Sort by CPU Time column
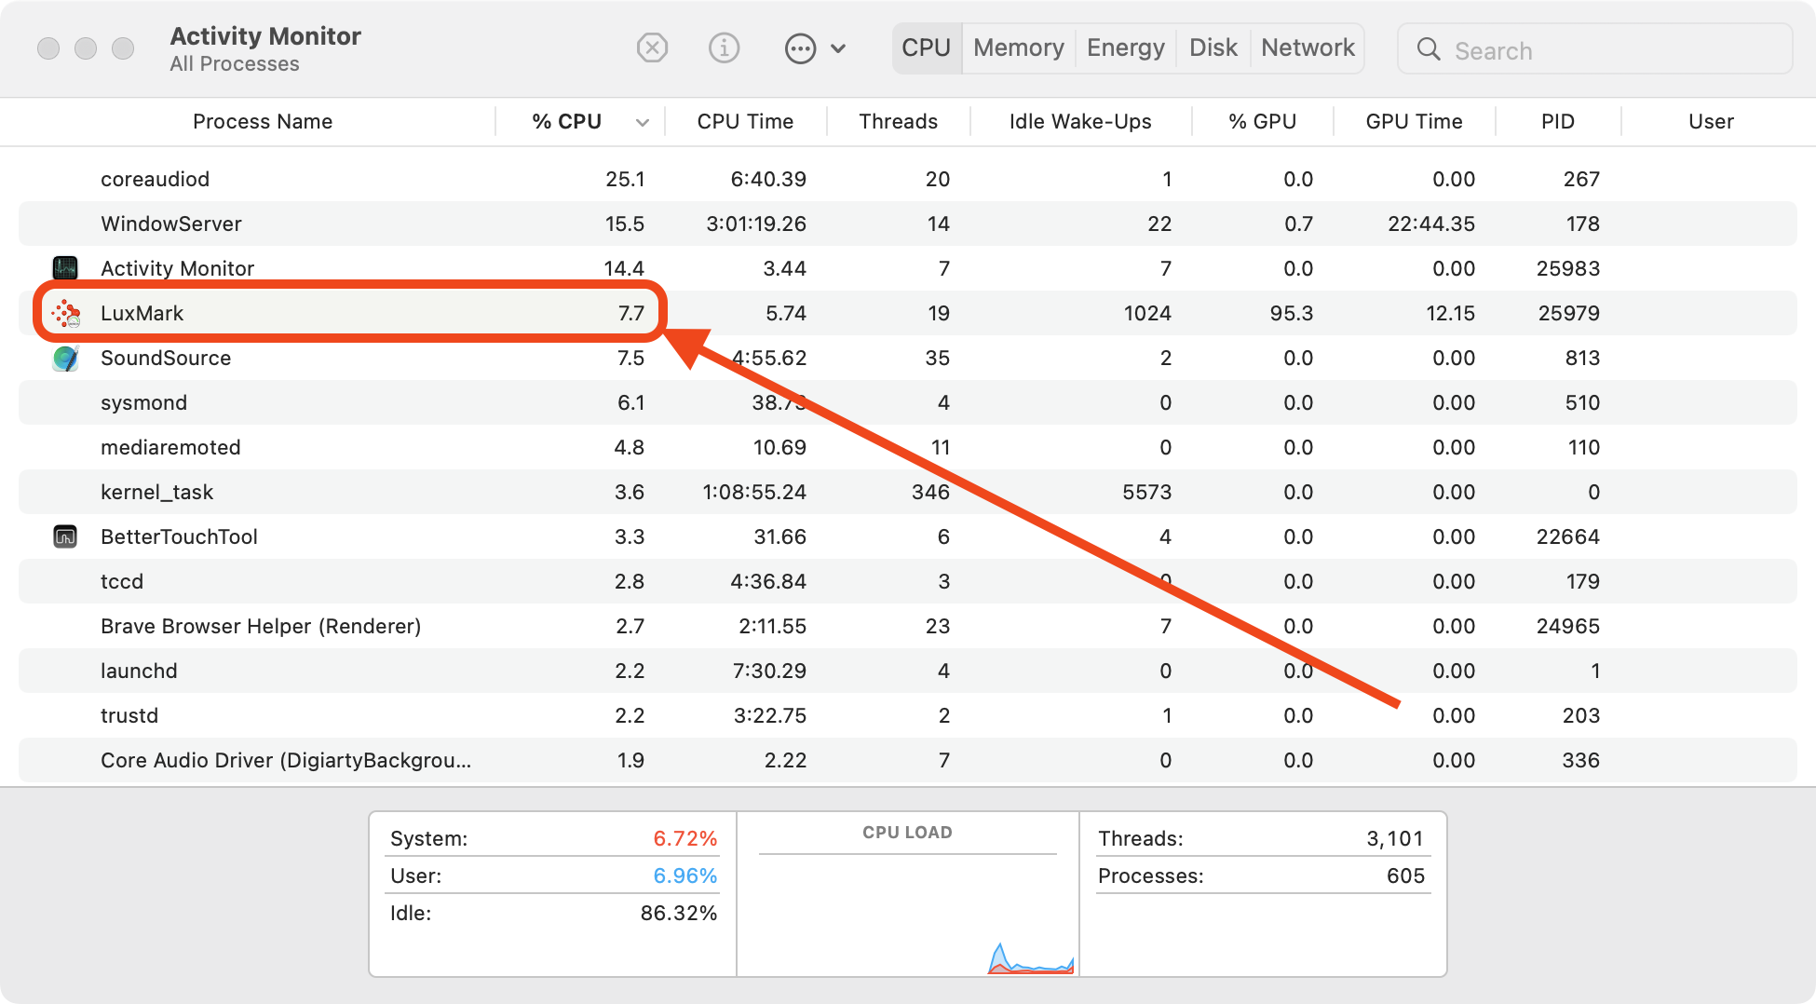 (x=745, y=121)
